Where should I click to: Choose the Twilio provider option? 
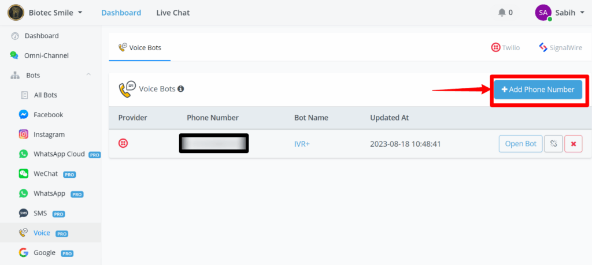coord(505,47)
